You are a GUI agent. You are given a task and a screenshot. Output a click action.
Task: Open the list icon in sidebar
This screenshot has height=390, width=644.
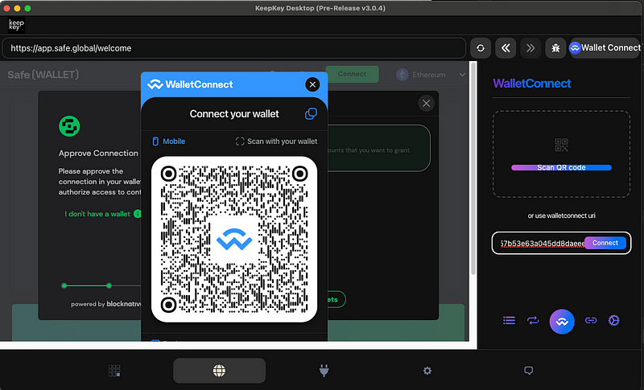pyautogui.click(x=509, y=320)
